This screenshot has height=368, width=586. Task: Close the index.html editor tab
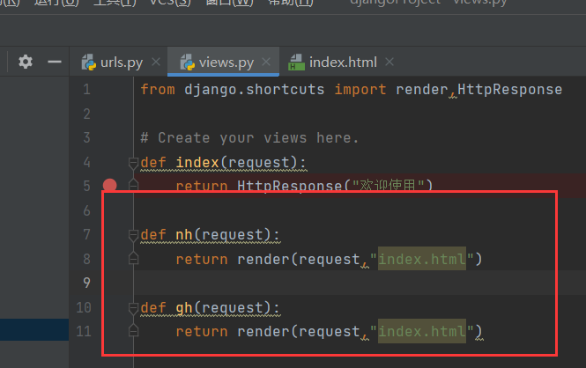(x=389, y=63)
